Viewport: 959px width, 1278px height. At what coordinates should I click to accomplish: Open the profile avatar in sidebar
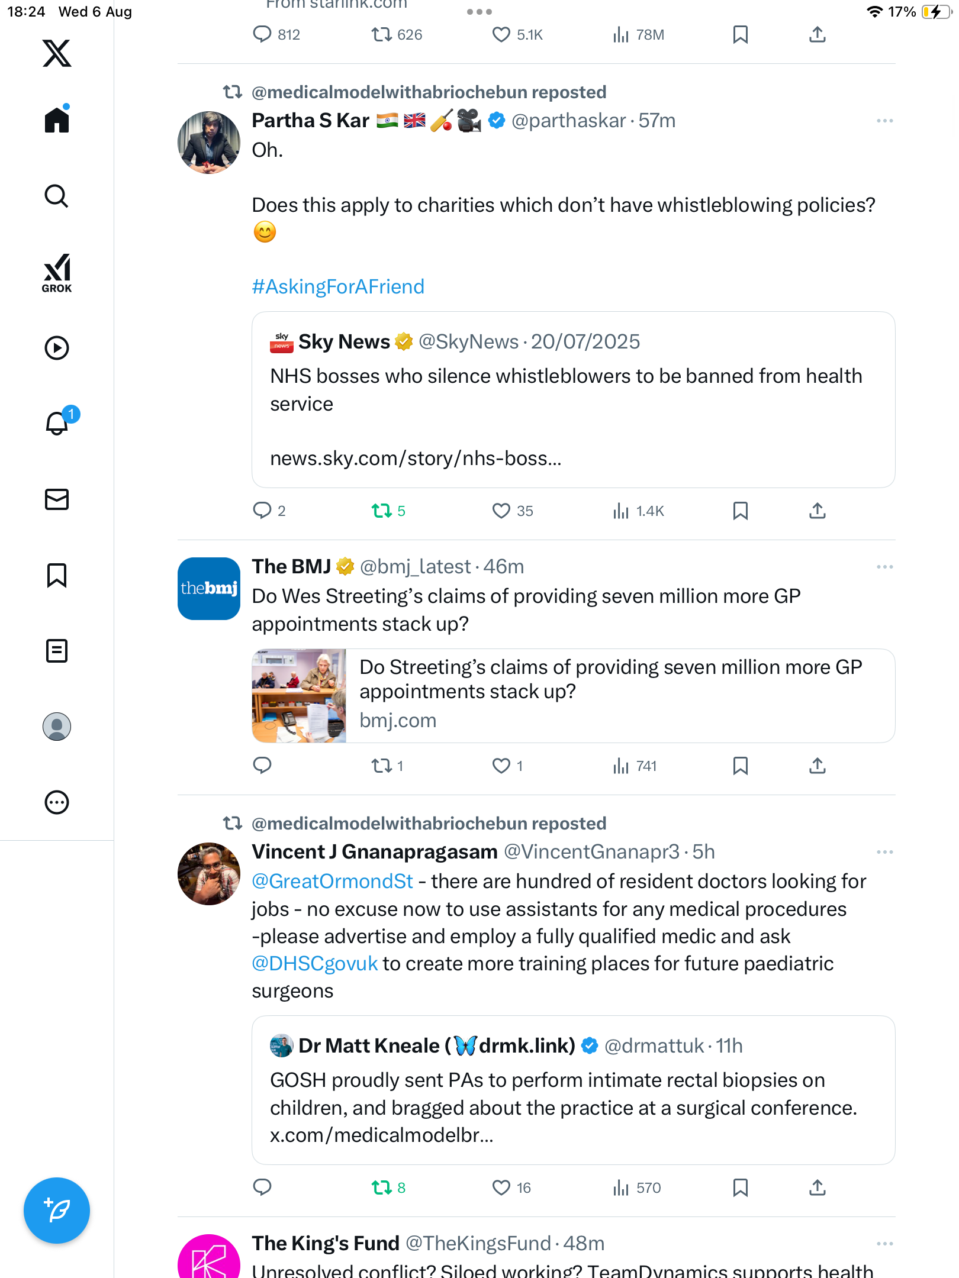click(x=57, y=727)
